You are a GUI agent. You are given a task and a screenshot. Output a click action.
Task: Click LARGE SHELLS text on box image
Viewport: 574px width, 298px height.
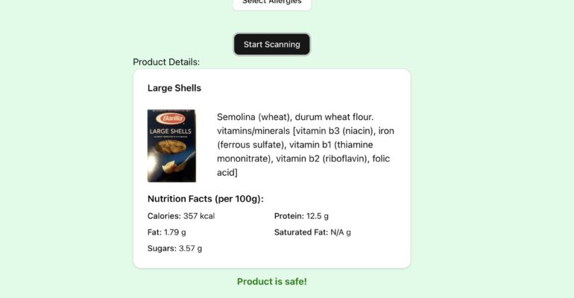coord(170,131)
